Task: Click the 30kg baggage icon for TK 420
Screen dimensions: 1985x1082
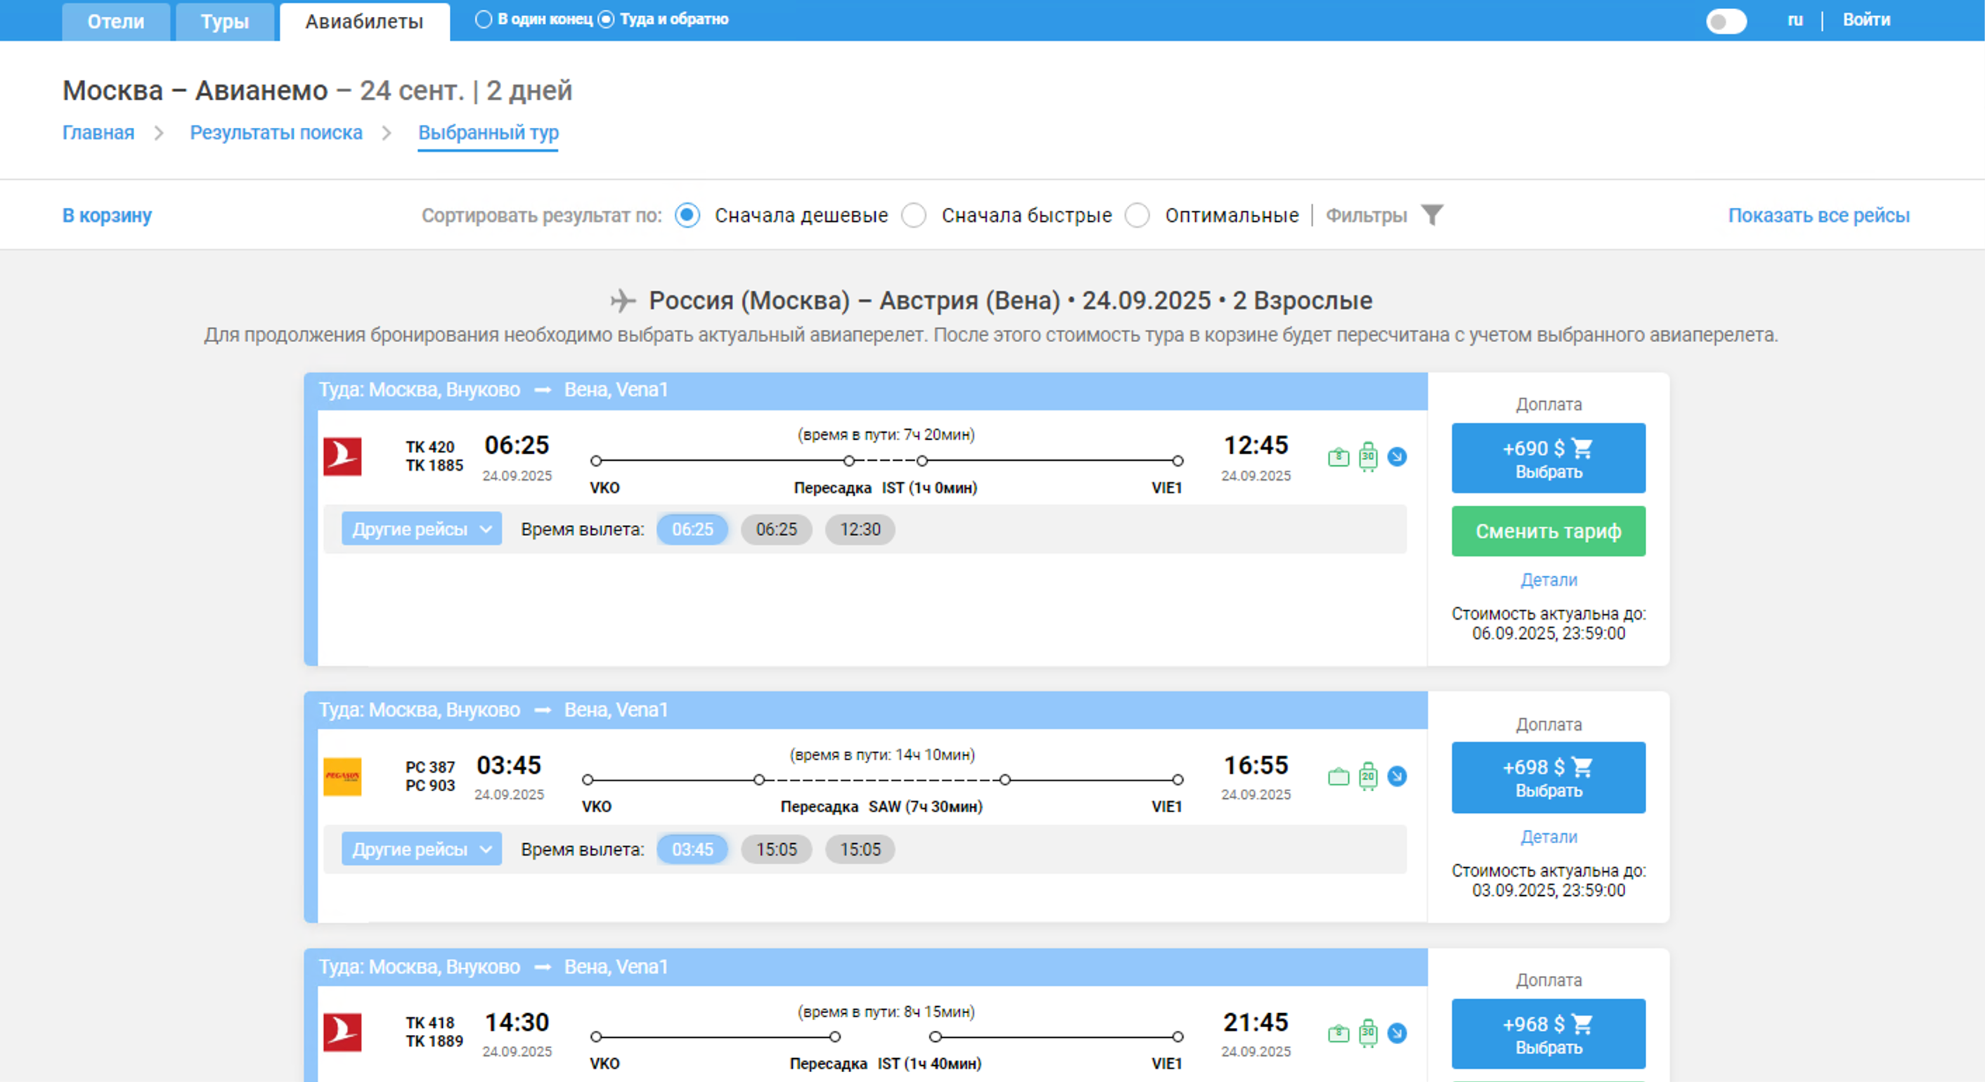Action: [1368, 457]
